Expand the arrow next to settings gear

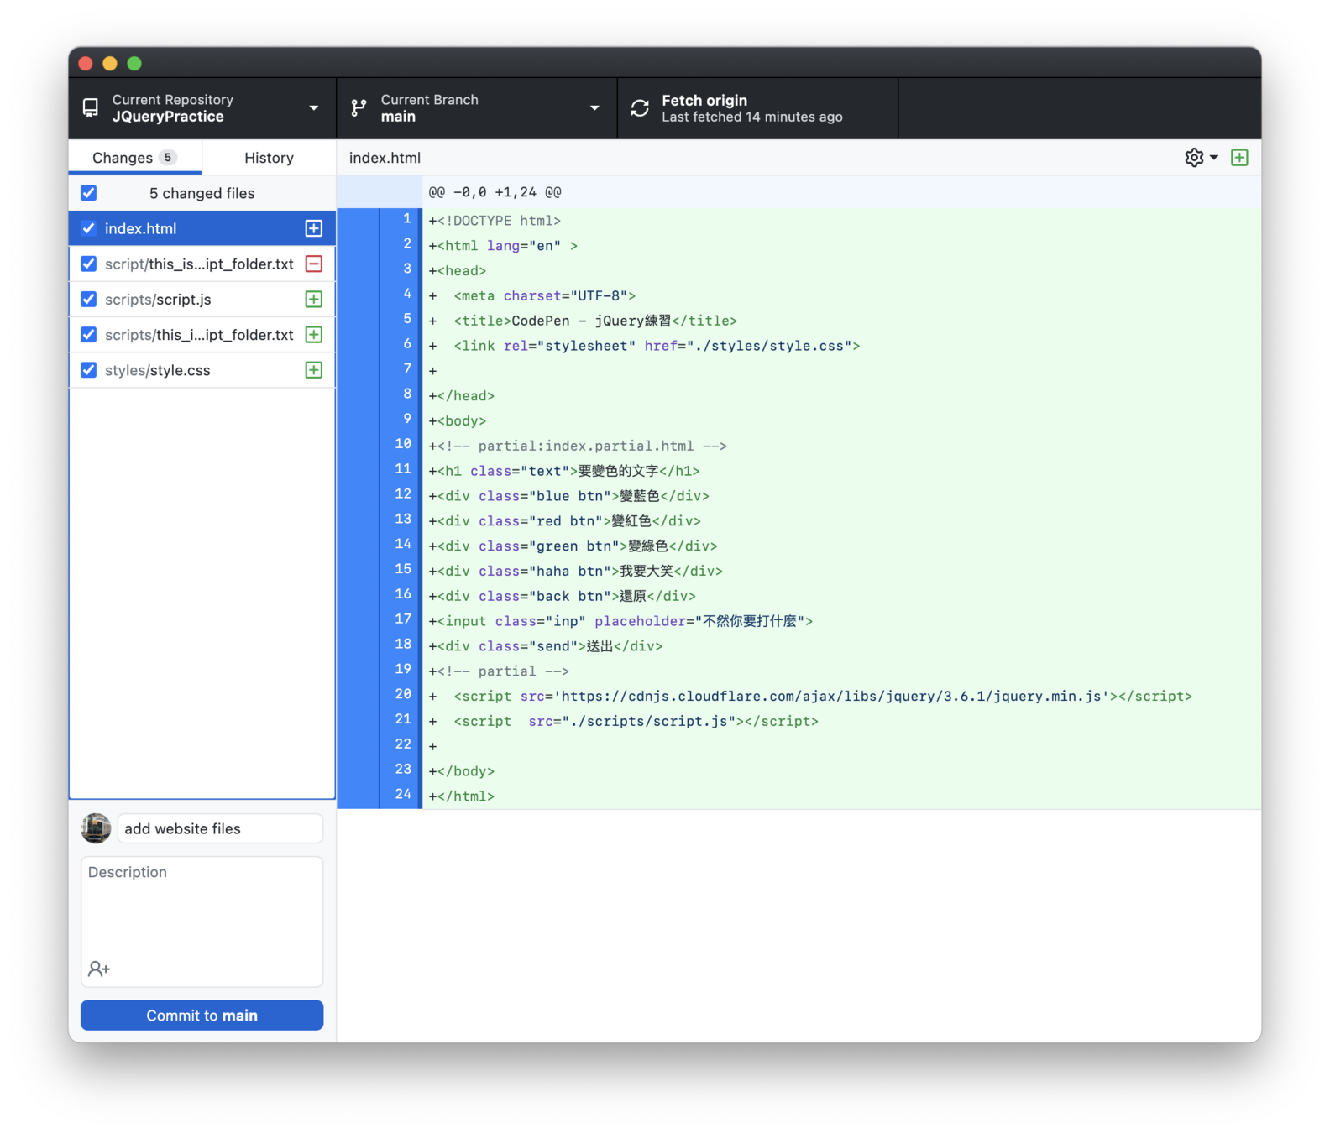click(1214, 158)
